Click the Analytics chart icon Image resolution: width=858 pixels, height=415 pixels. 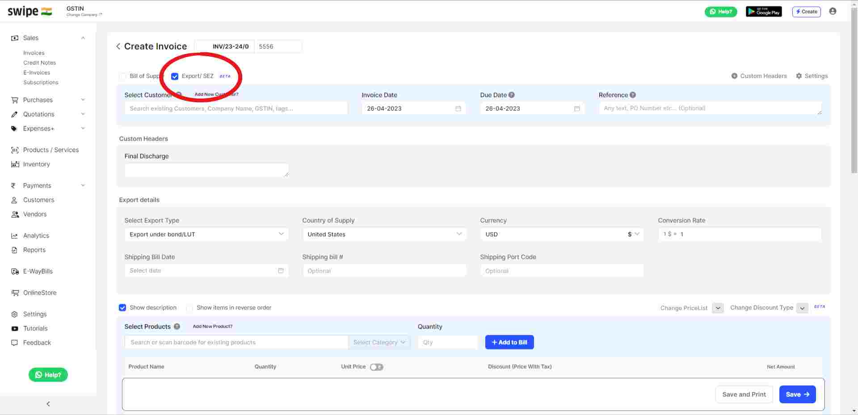(15, 236)
